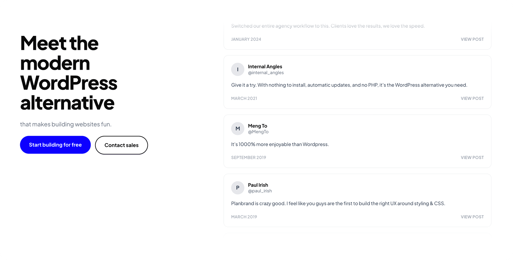Open the @internal_angles handle
Screen dimensions: 513x260
[x=266, y=73]
